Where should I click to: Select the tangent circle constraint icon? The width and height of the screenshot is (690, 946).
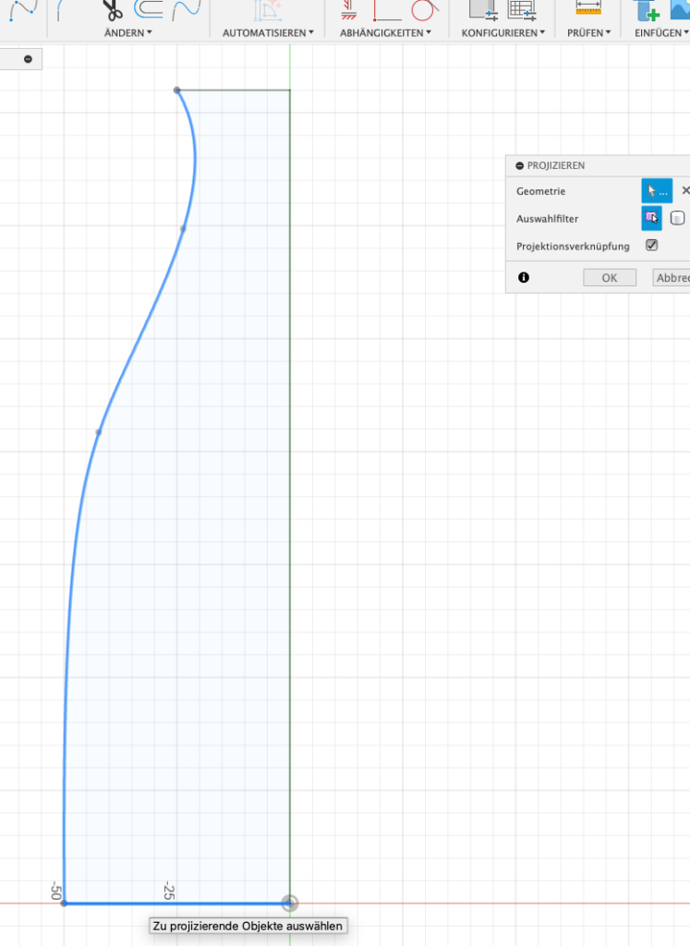(x=422, y=10)
